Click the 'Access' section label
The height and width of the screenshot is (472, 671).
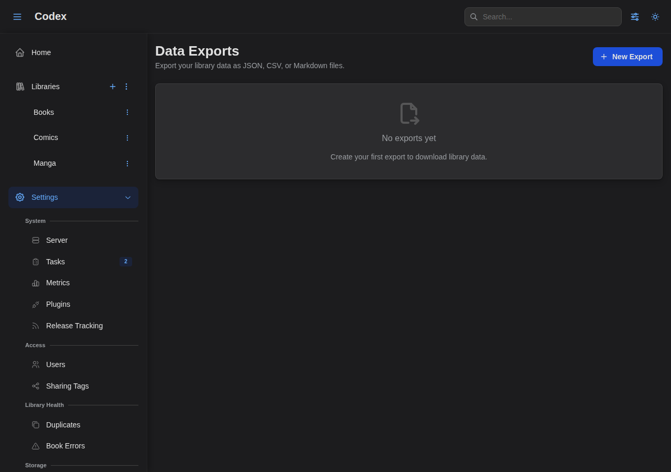tap(35, 345)
